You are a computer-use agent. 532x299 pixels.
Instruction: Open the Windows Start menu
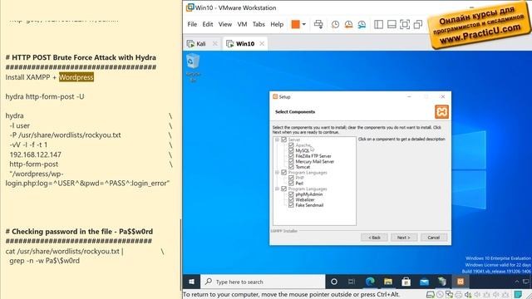(192, 282)
